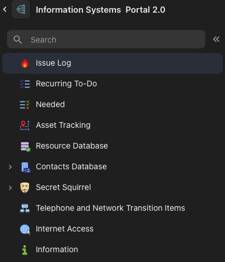Click the Asset Tracking map pin icon
This screenshot has width=225, height=262.
(25, 126)
